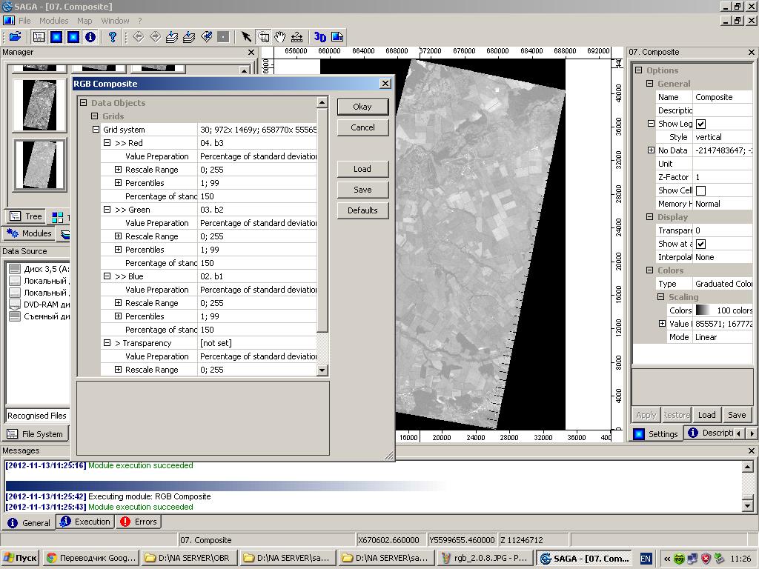759x569 pixels.
Task: Toggle the Show at all scales checkbox
Action: pyautogui.click(x=700, y=244)
